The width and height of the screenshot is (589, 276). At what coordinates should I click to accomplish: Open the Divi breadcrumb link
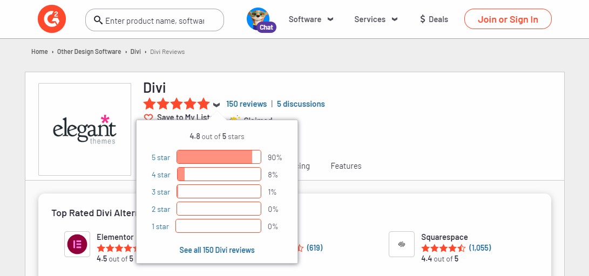[136, 52]
